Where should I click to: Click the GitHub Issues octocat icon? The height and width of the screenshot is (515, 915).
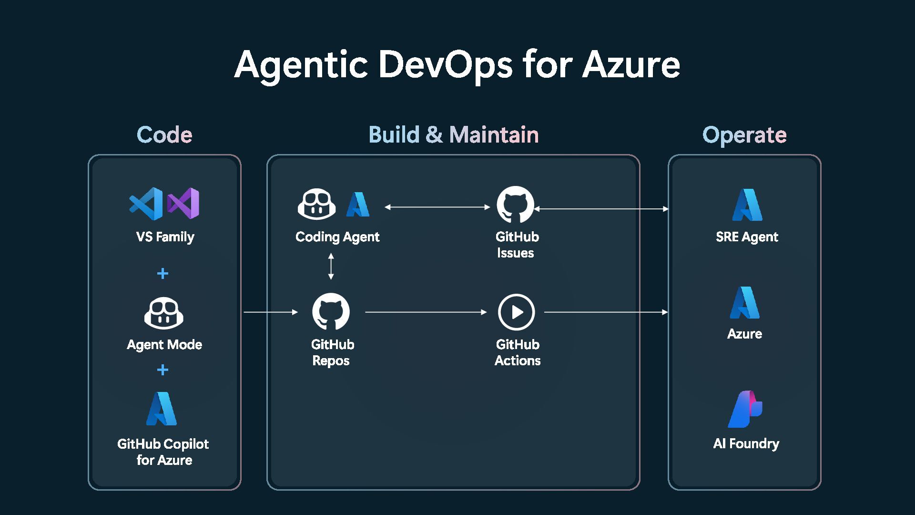tap(515, 205)
